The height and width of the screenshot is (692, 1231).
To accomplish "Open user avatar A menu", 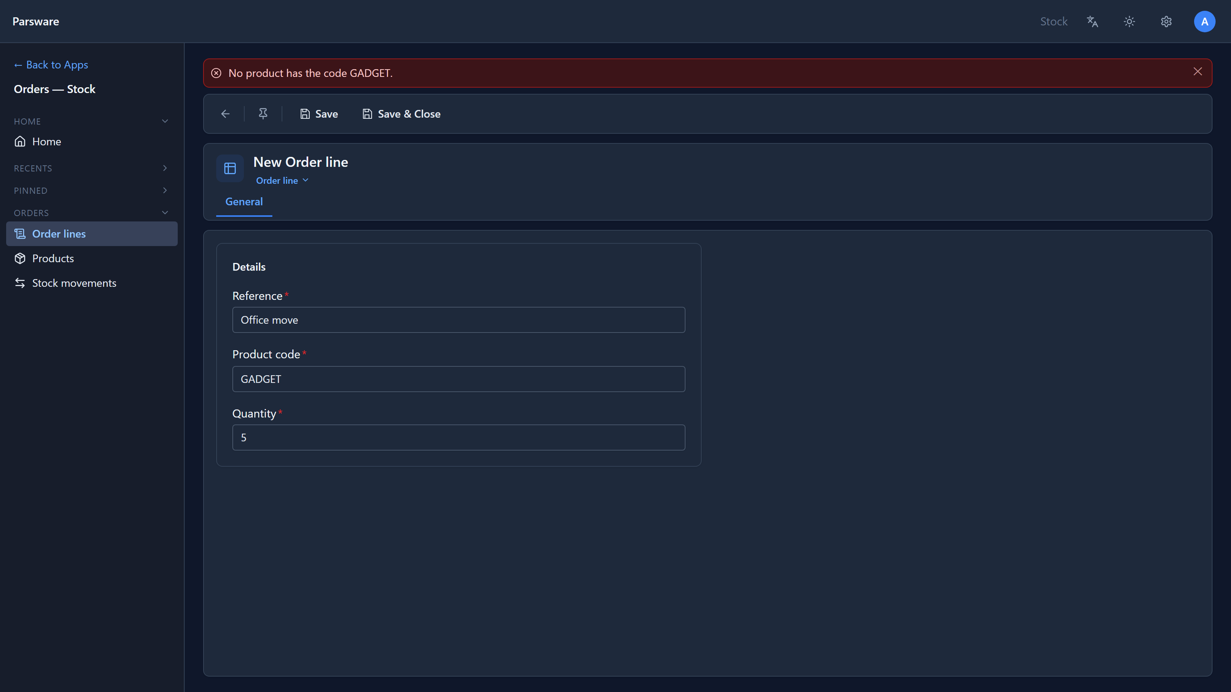I will [x=1204, y=22].
